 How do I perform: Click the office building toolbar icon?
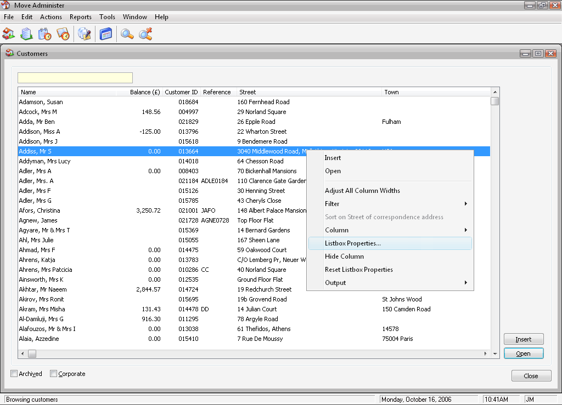click(26, 34)
